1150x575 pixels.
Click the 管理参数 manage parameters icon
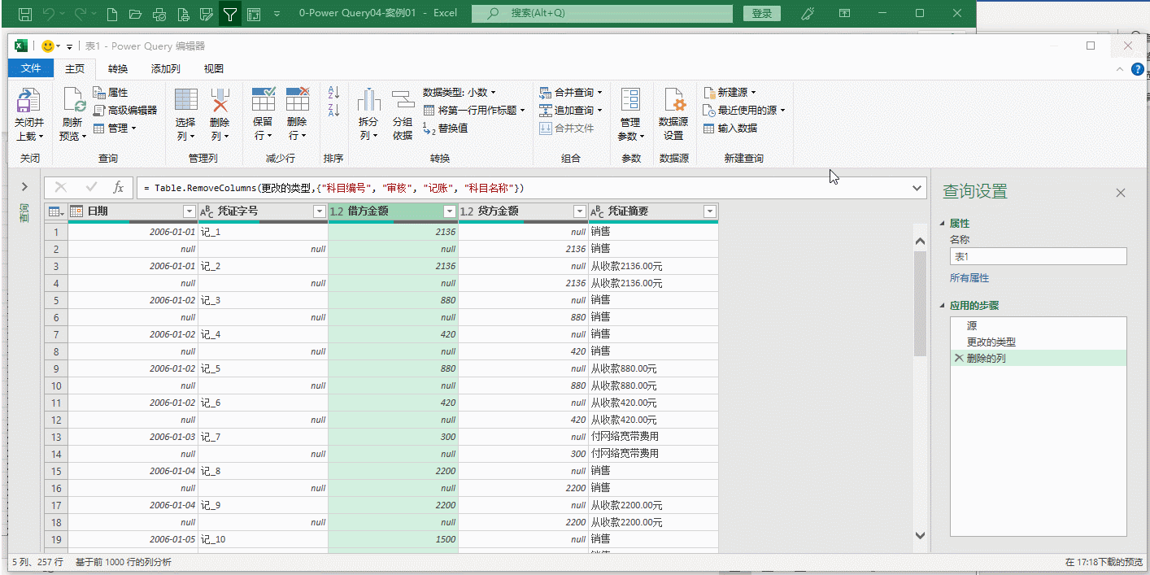(x=630, y=100)
